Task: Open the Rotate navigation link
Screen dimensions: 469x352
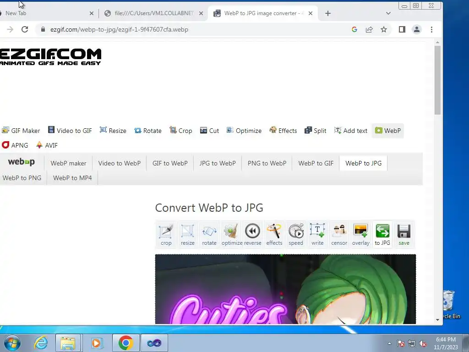Action: [x=148, y=131]
